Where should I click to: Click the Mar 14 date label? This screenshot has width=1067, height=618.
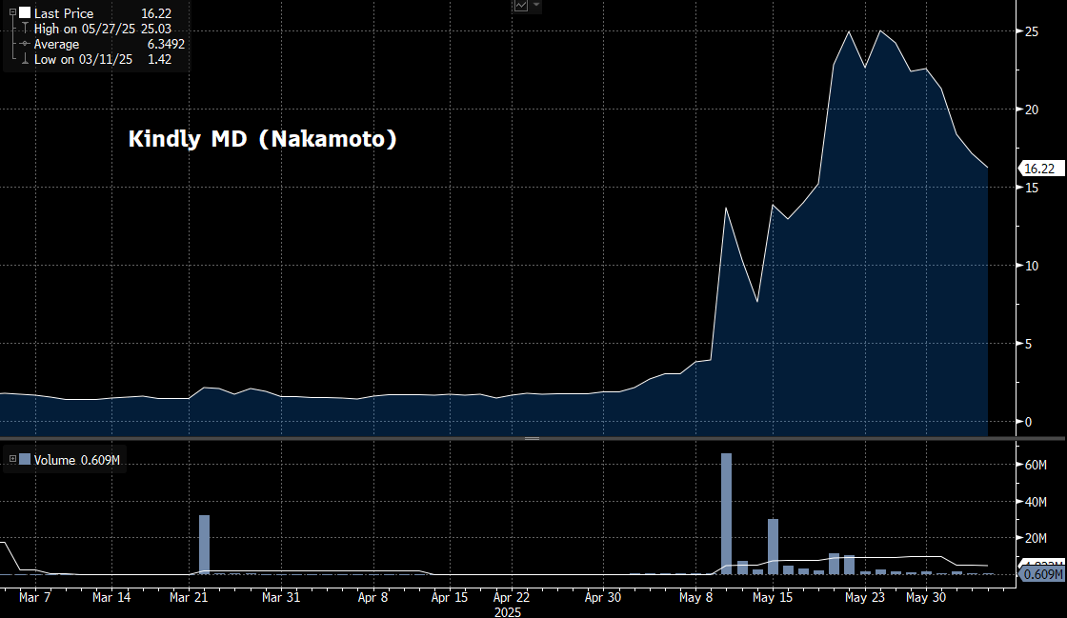tap(111, 598)
